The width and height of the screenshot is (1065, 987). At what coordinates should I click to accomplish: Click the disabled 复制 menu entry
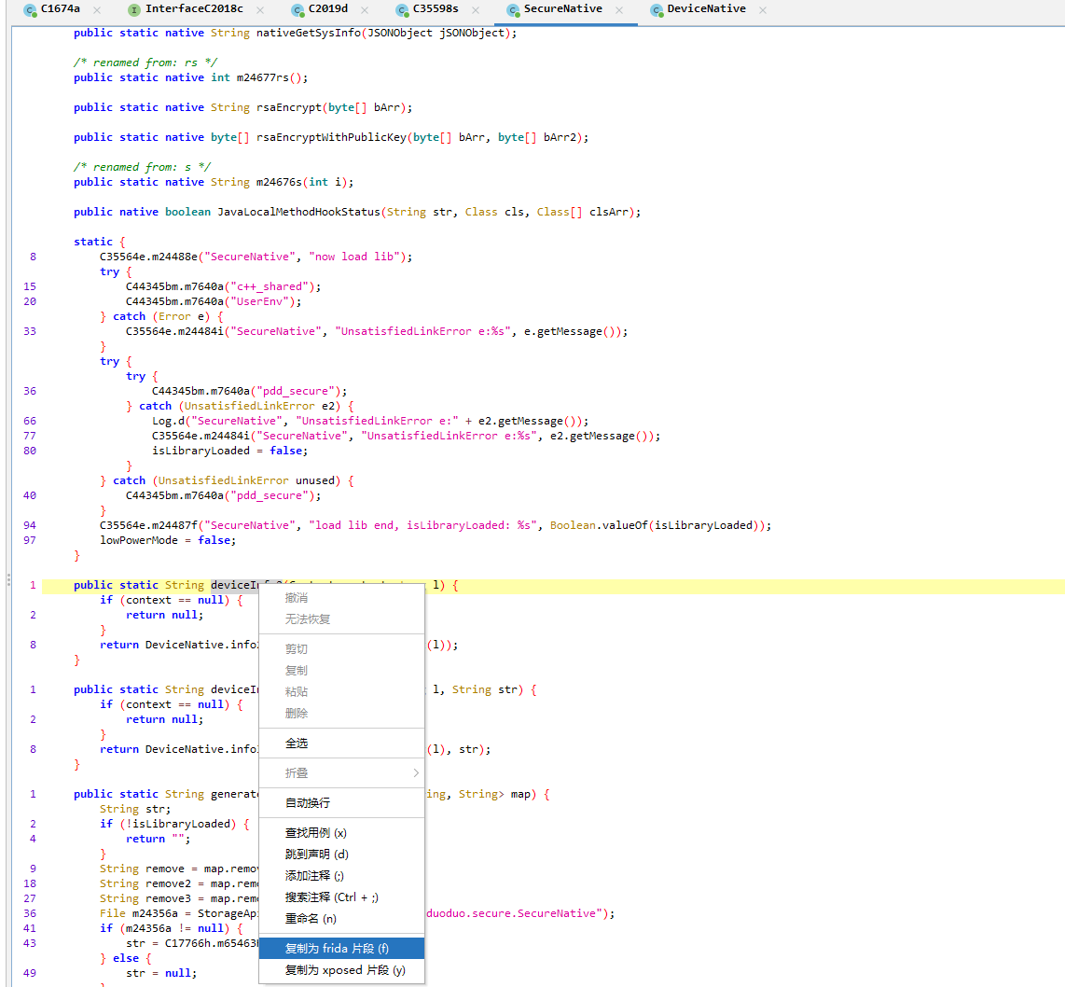point(341,671)
